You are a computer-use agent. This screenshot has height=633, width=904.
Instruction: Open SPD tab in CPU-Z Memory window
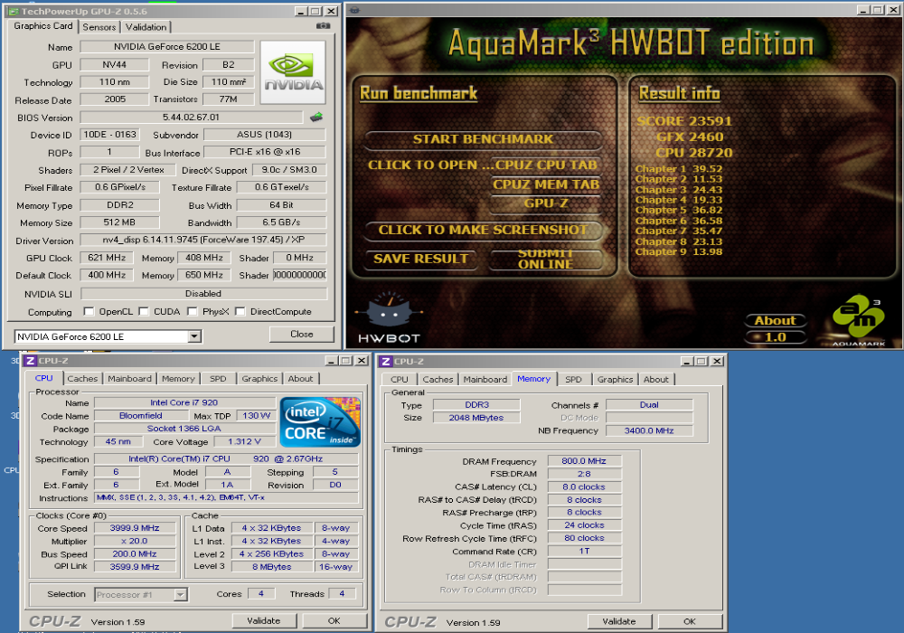coord(573,379)
